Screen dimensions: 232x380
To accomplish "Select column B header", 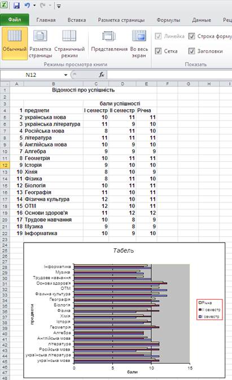I will pos(54,84).
